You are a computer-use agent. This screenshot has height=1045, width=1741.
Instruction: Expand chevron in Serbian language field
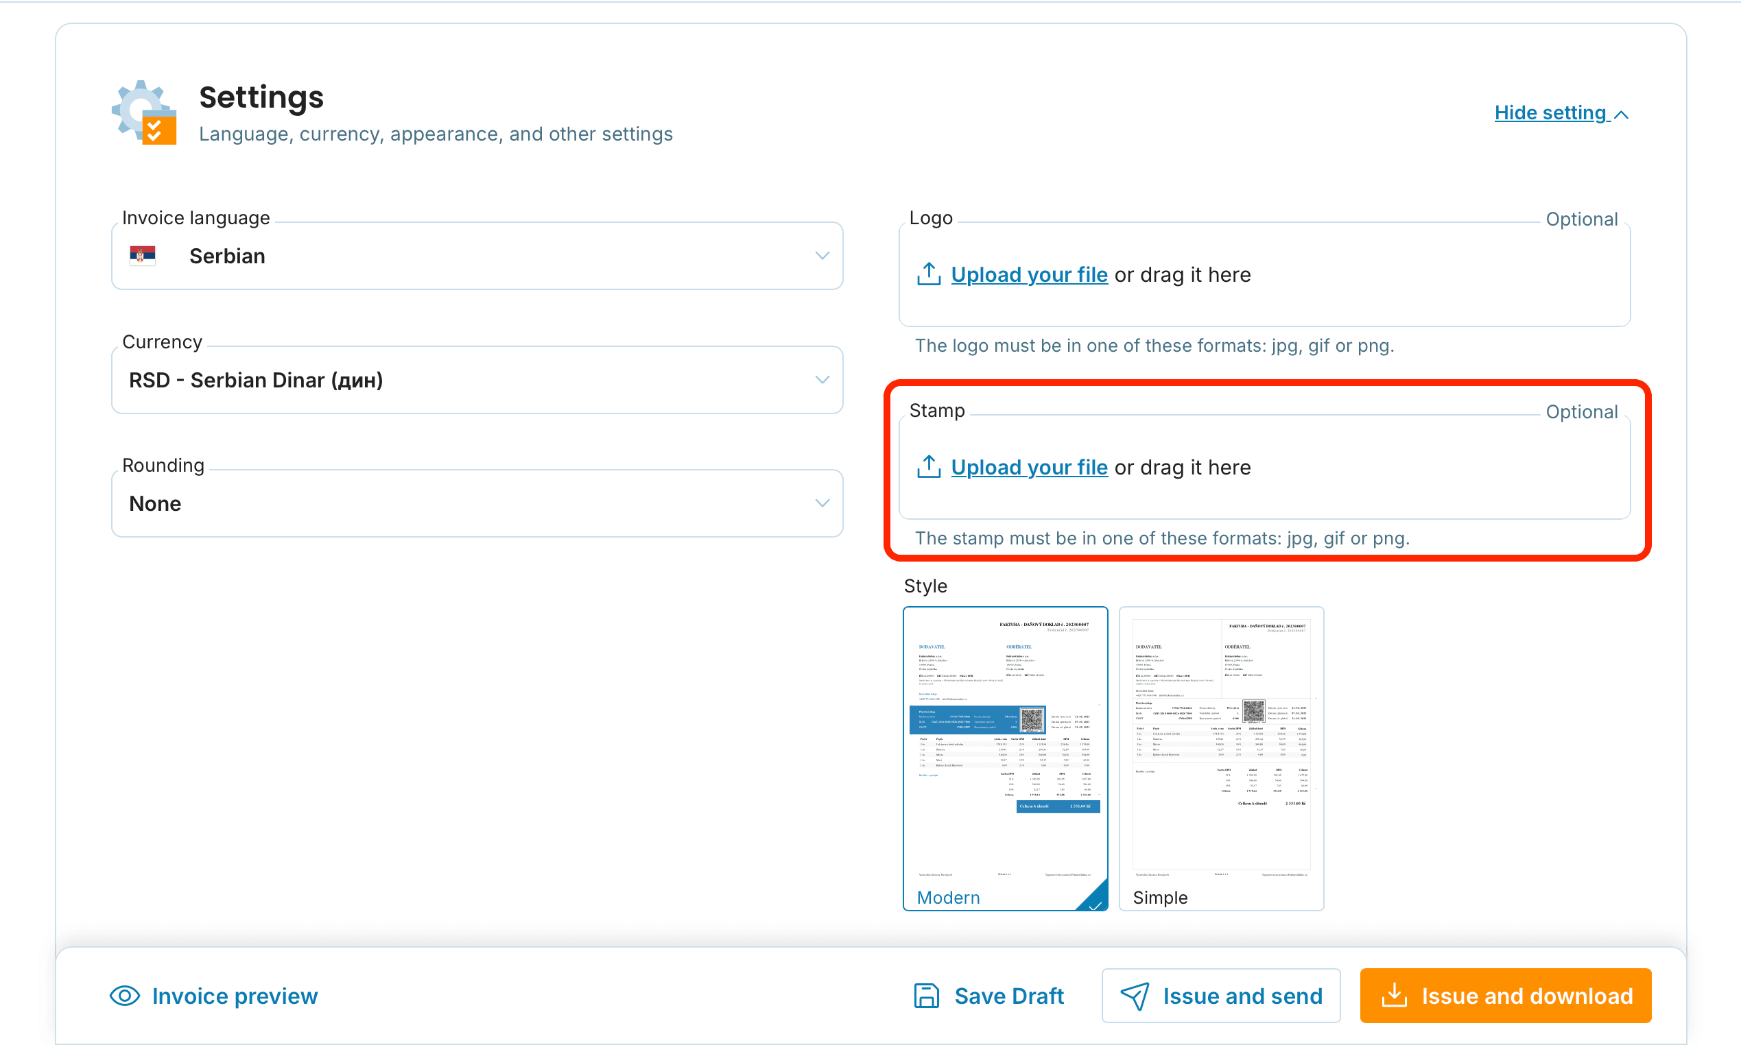pos(822,256)
